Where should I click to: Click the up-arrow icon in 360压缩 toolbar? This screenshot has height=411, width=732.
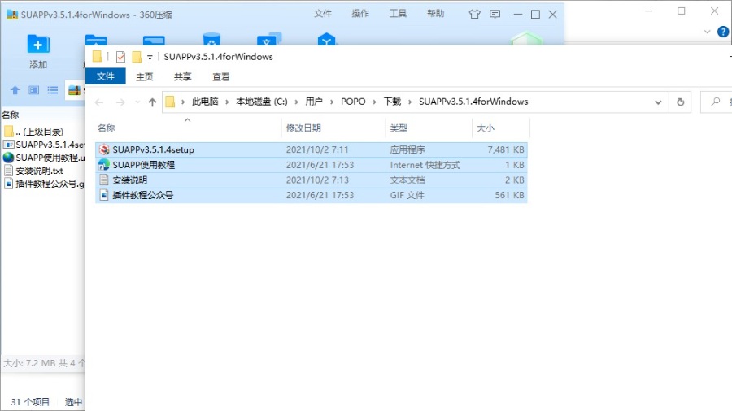(x=15, y=90)
